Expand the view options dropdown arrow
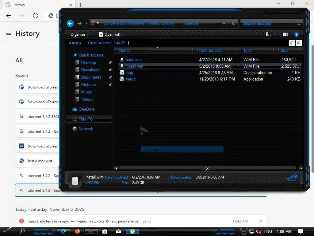The image size is (314, 236). point(275,34)
